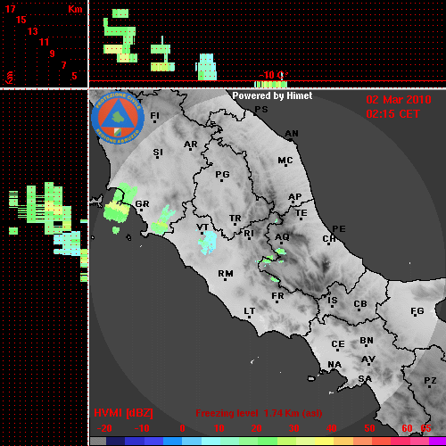
Task: Click the TE city label
Action: (x=301, y=213)
